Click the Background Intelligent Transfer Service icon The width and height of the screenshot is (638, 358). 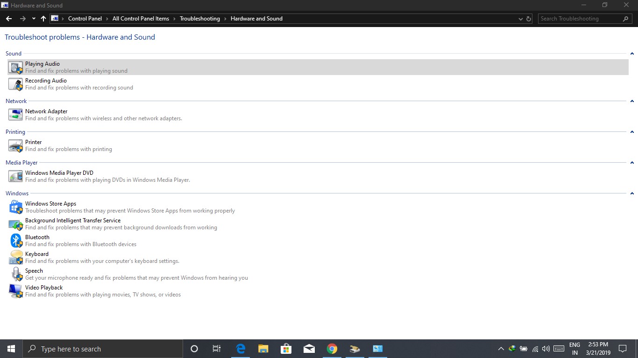(x=16, y=224)
